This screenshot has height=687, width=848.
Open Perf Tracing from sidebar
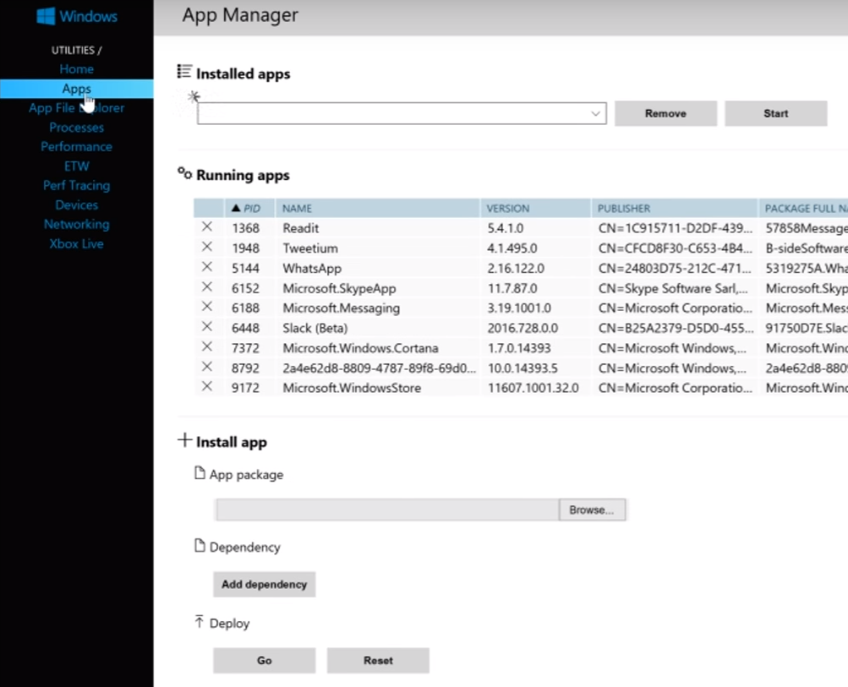coord(76,185)
